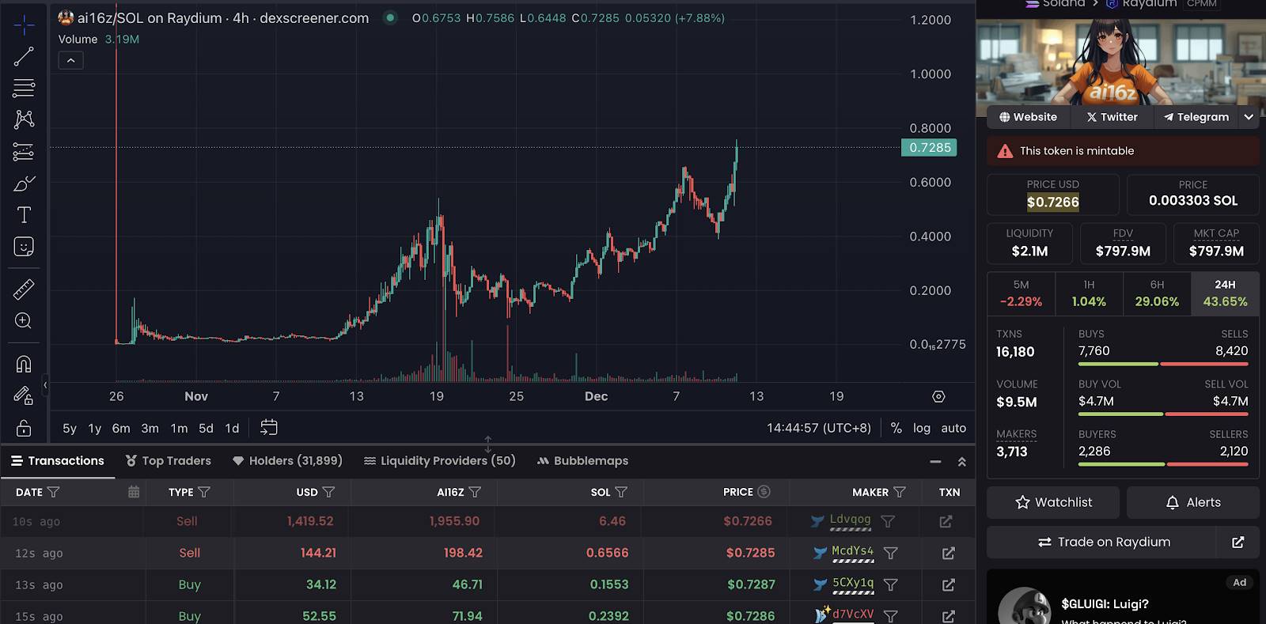Filter by maker 5CXy1q
Screen dimensions: 1266x624
[890, 585]
